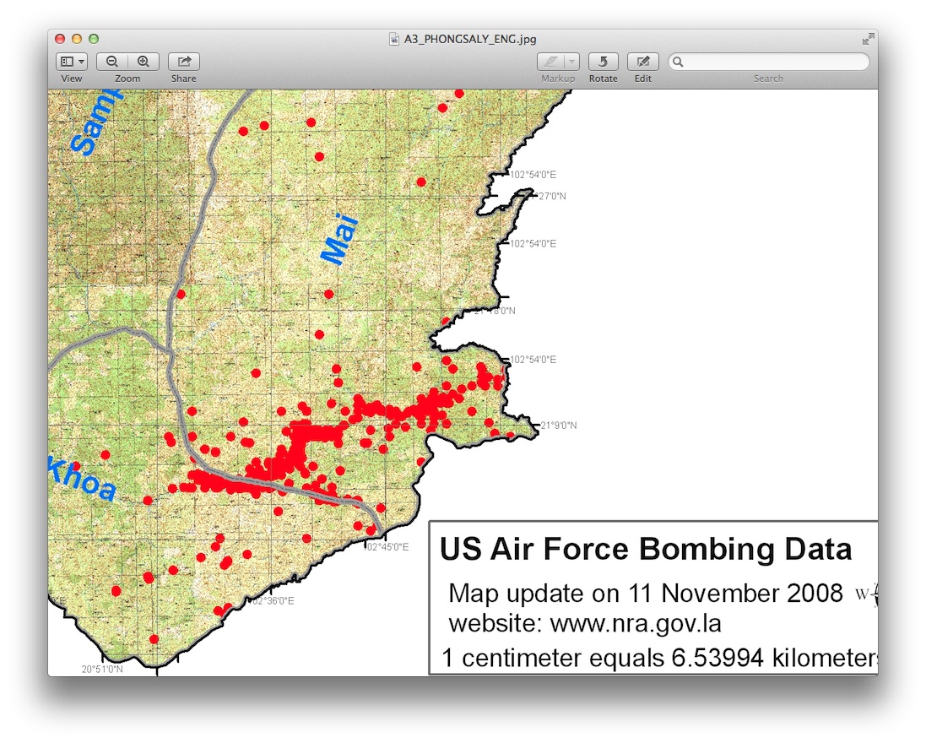This screenshot has width=926, height=743.
Task: Open the Edit toolbar button
Action: tap(643, 62)
